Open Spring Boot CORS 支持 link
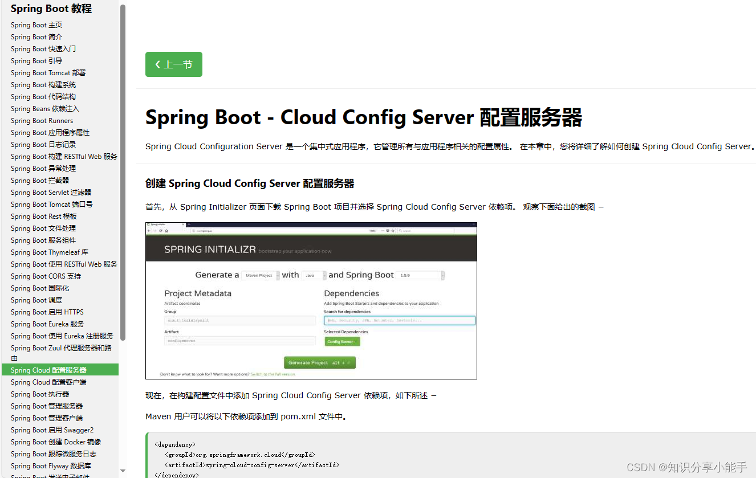The image size is (756, 478). tap(46, 276)
